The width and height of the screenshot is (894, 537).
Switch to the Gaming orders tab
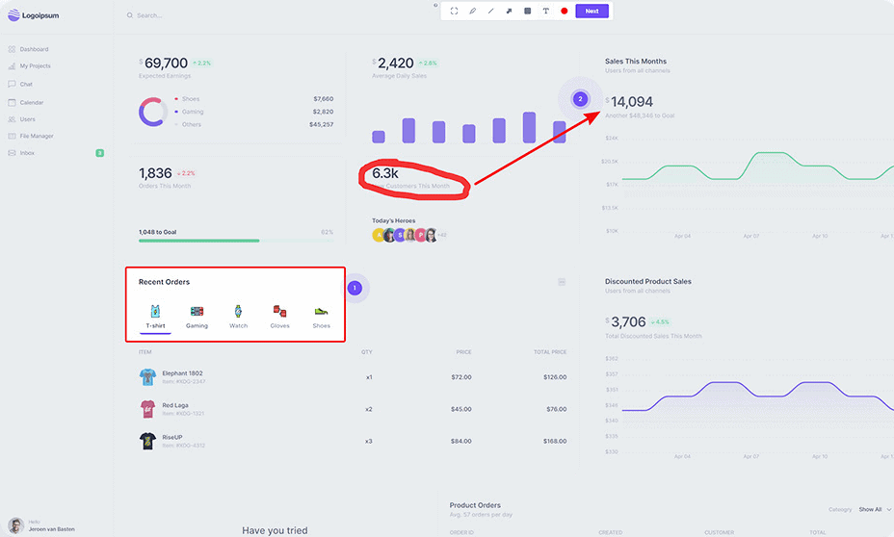pos(197,317)
